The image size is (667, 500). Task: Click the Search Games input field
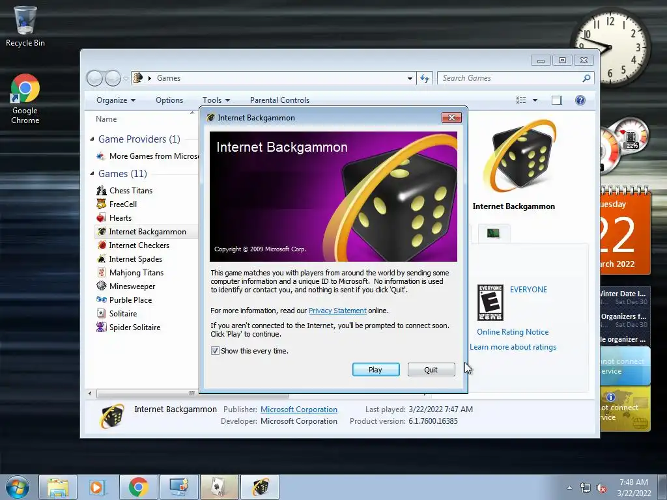click(511, 78)
